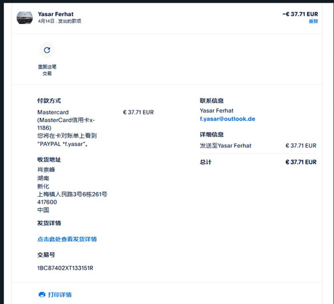Screen dimensions: 334x304
Task: Click 点击此处查看发货详情 link
Action: tap(67, 239)
